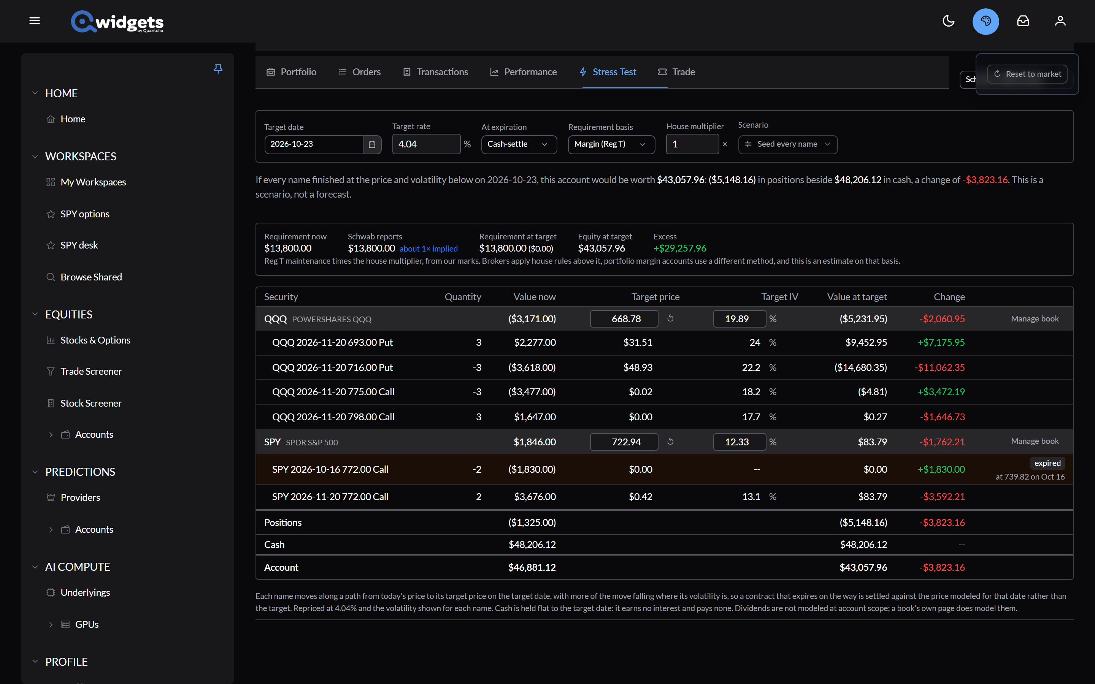
Task: Expand the GPUs item
Action: (51, 625)
